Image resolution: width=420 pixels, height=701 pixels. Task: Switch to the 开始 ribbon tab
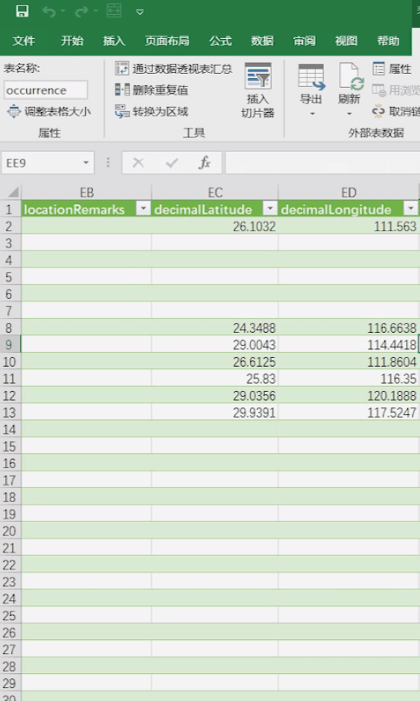(x=72, y=41)
